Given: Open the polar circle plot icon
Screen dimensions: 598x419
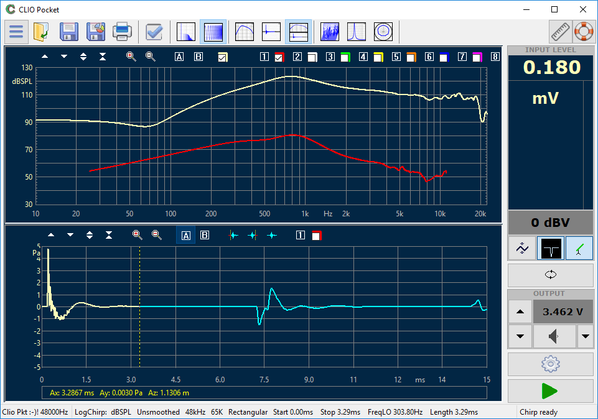Looking at the screenshot, I should click(383, 32).
